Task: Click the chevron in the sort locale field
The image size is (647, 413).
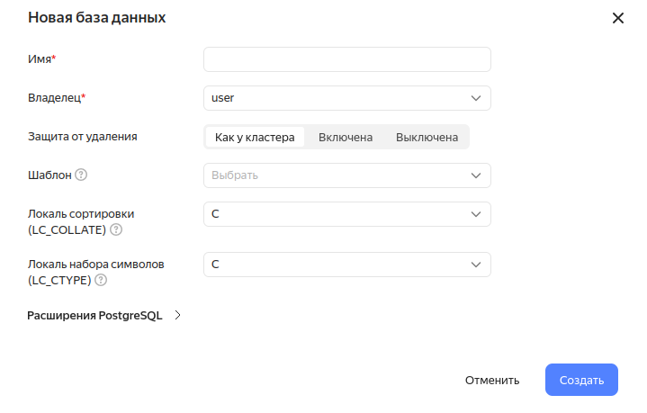Action: 476,214
